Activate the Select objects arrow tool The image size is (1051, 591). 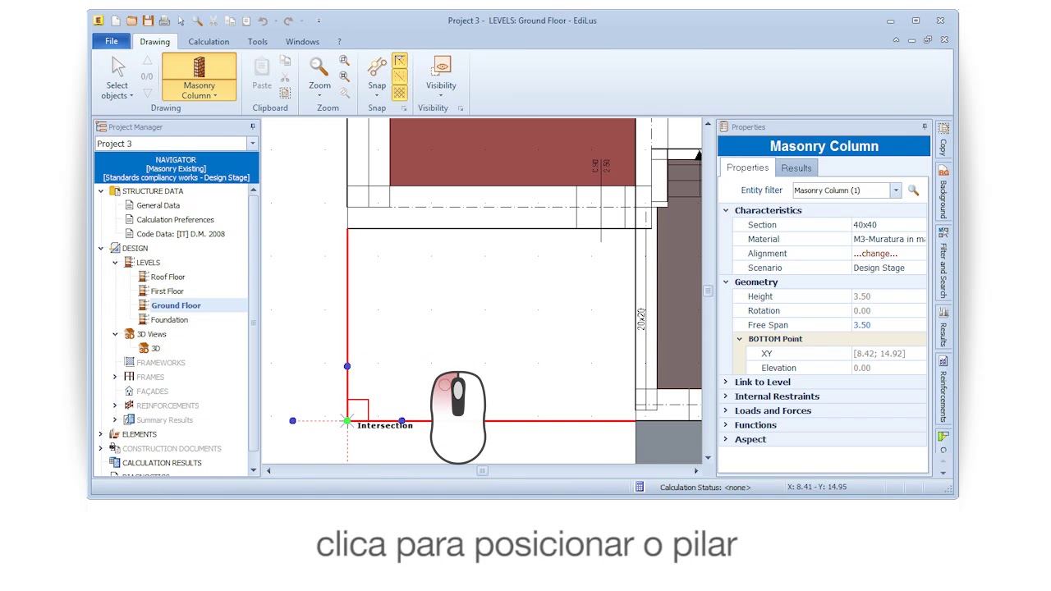click(117, 77)
